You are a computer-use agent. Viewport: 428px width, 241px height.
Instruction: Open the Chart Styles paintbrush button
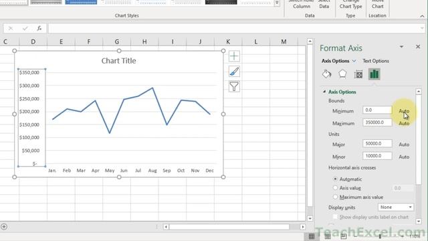tap(234, 72)
